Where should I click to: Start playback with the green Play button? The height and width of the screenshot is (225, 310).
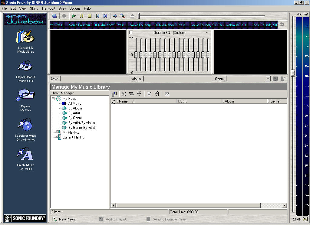pos(74,16)
